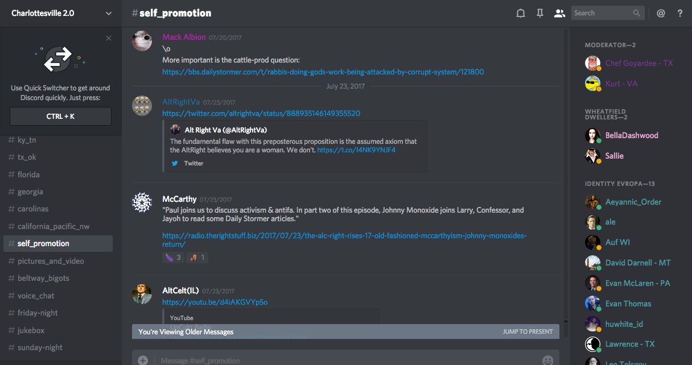
Task: Show pinned messages
Action: pos(540,13)
